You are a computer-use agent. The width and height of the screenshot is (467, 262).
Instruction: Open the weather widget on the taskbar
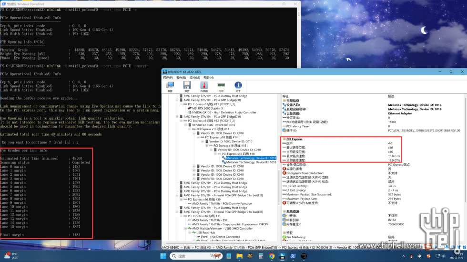(11, 256)
